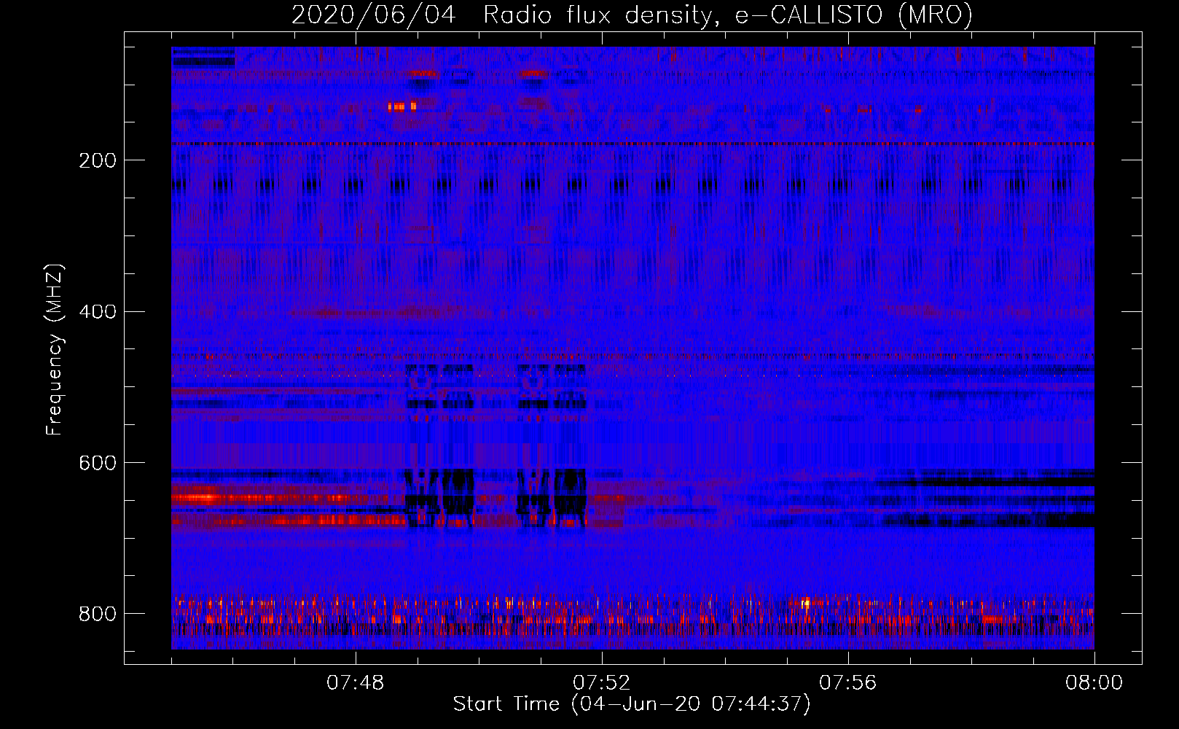1179x729 pixels.
Task: Click the 200 frequency tick label
Action: (x=98, y=160)
